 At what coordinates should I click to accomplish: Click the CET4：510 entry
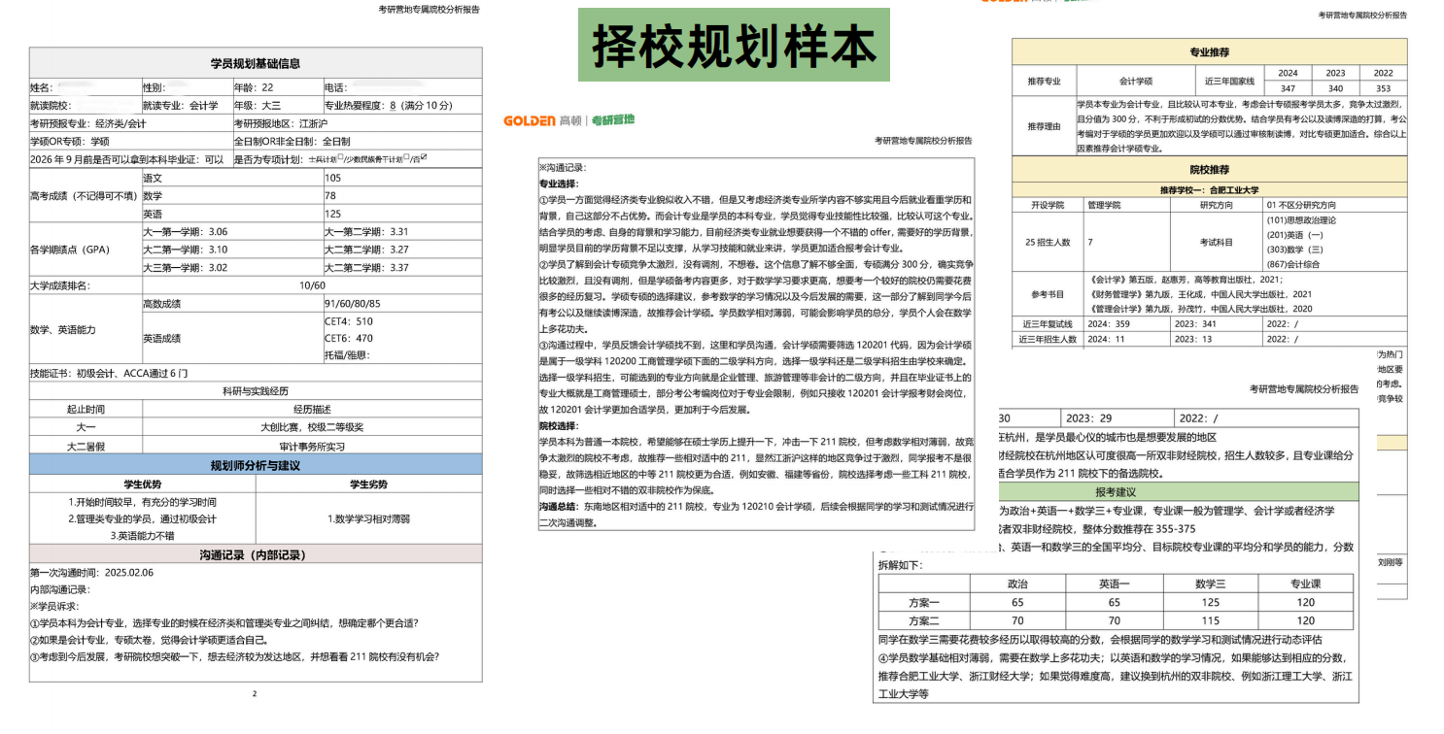pos(349,320)
